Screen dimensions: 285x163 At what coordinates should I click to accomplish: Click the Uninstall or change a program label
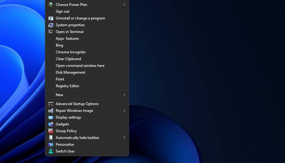click(x=80, y=18)
